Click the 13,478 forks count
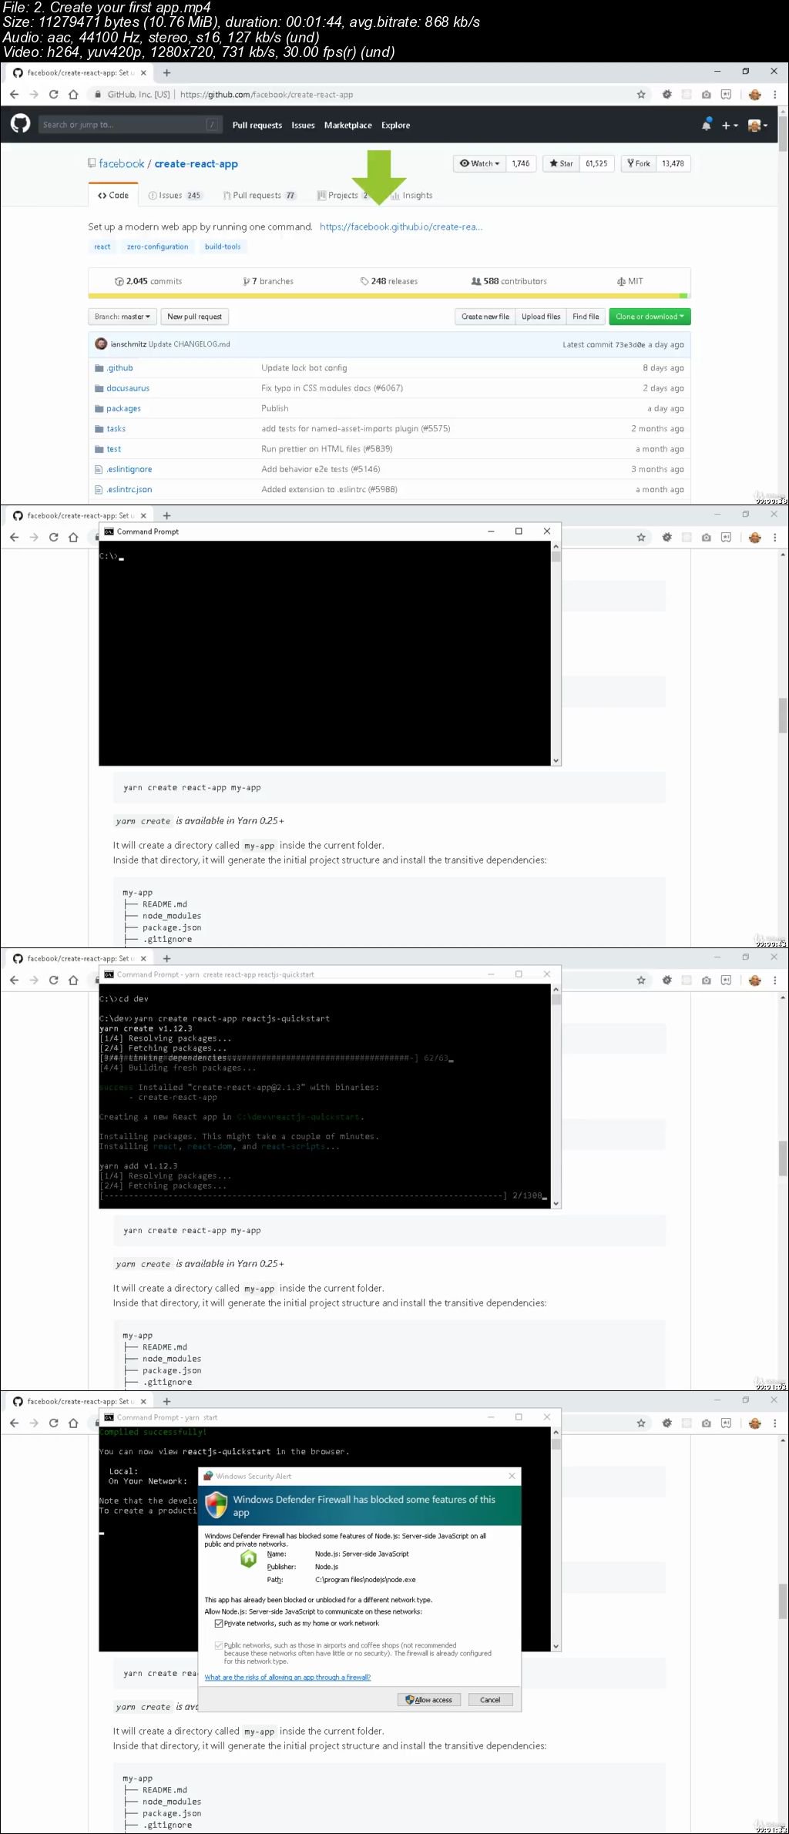789x1834 pixels. 673,163
